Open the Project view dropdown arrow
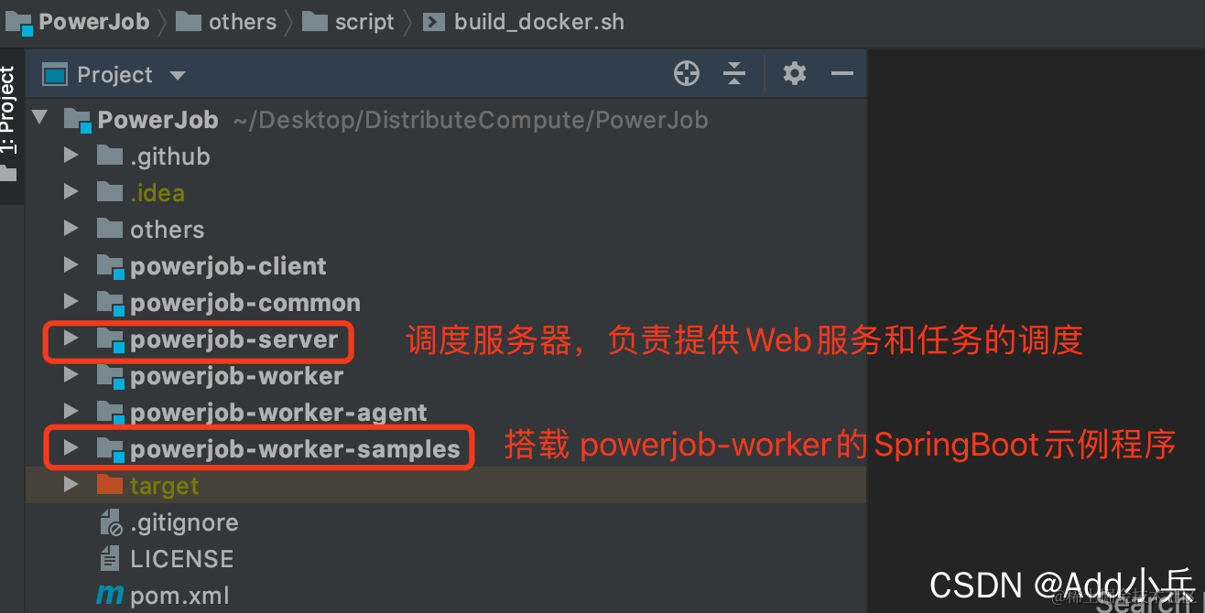This screenshot has width=1205, height=613. (178, 76)
